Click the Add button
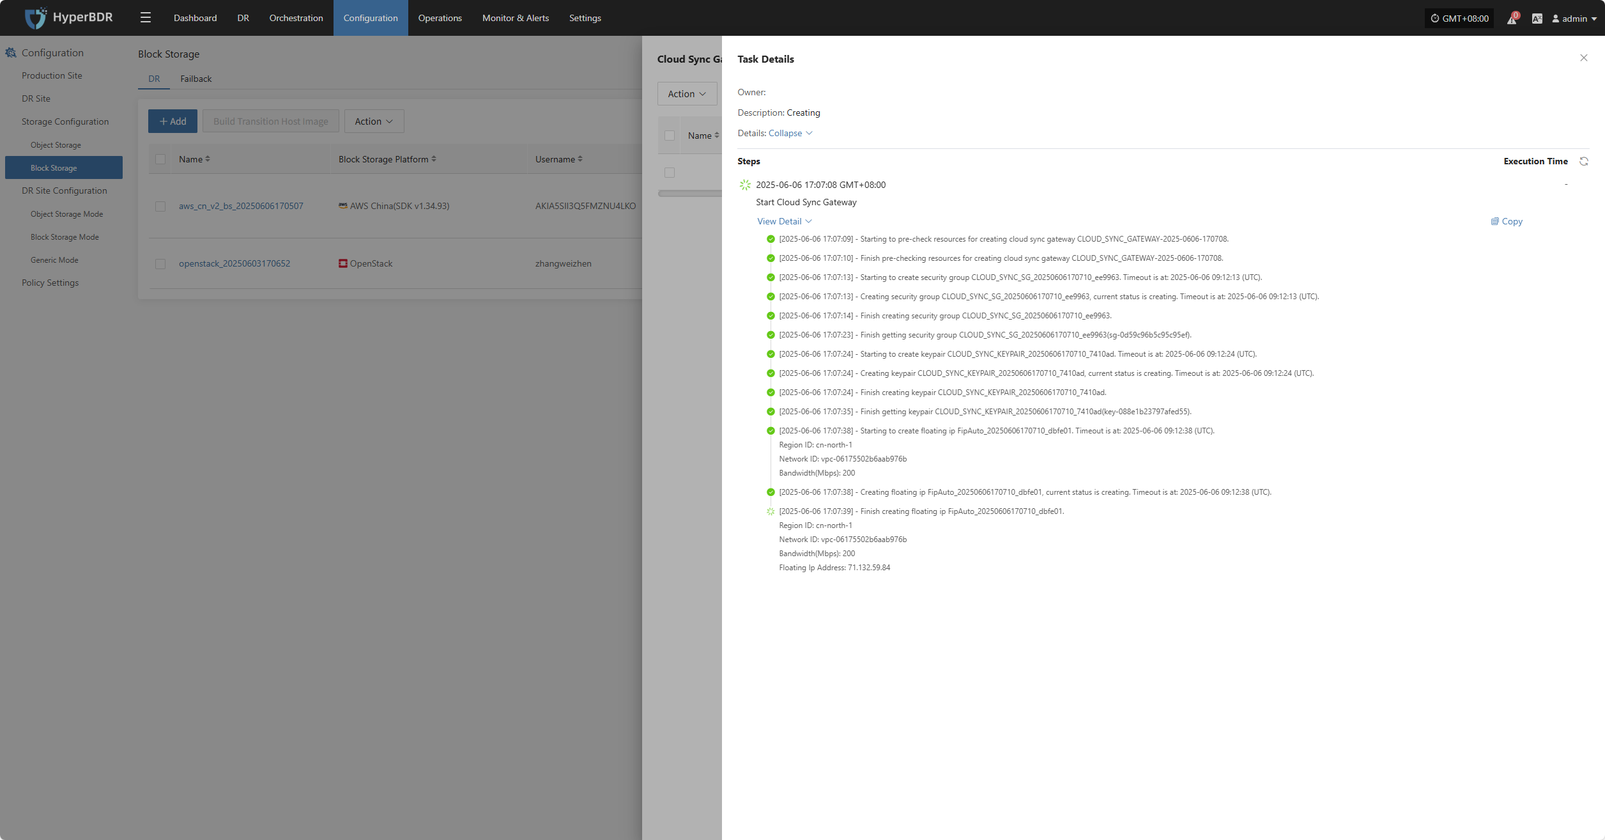This screenshot has width=1605, height=840. [x=173, y=121]
